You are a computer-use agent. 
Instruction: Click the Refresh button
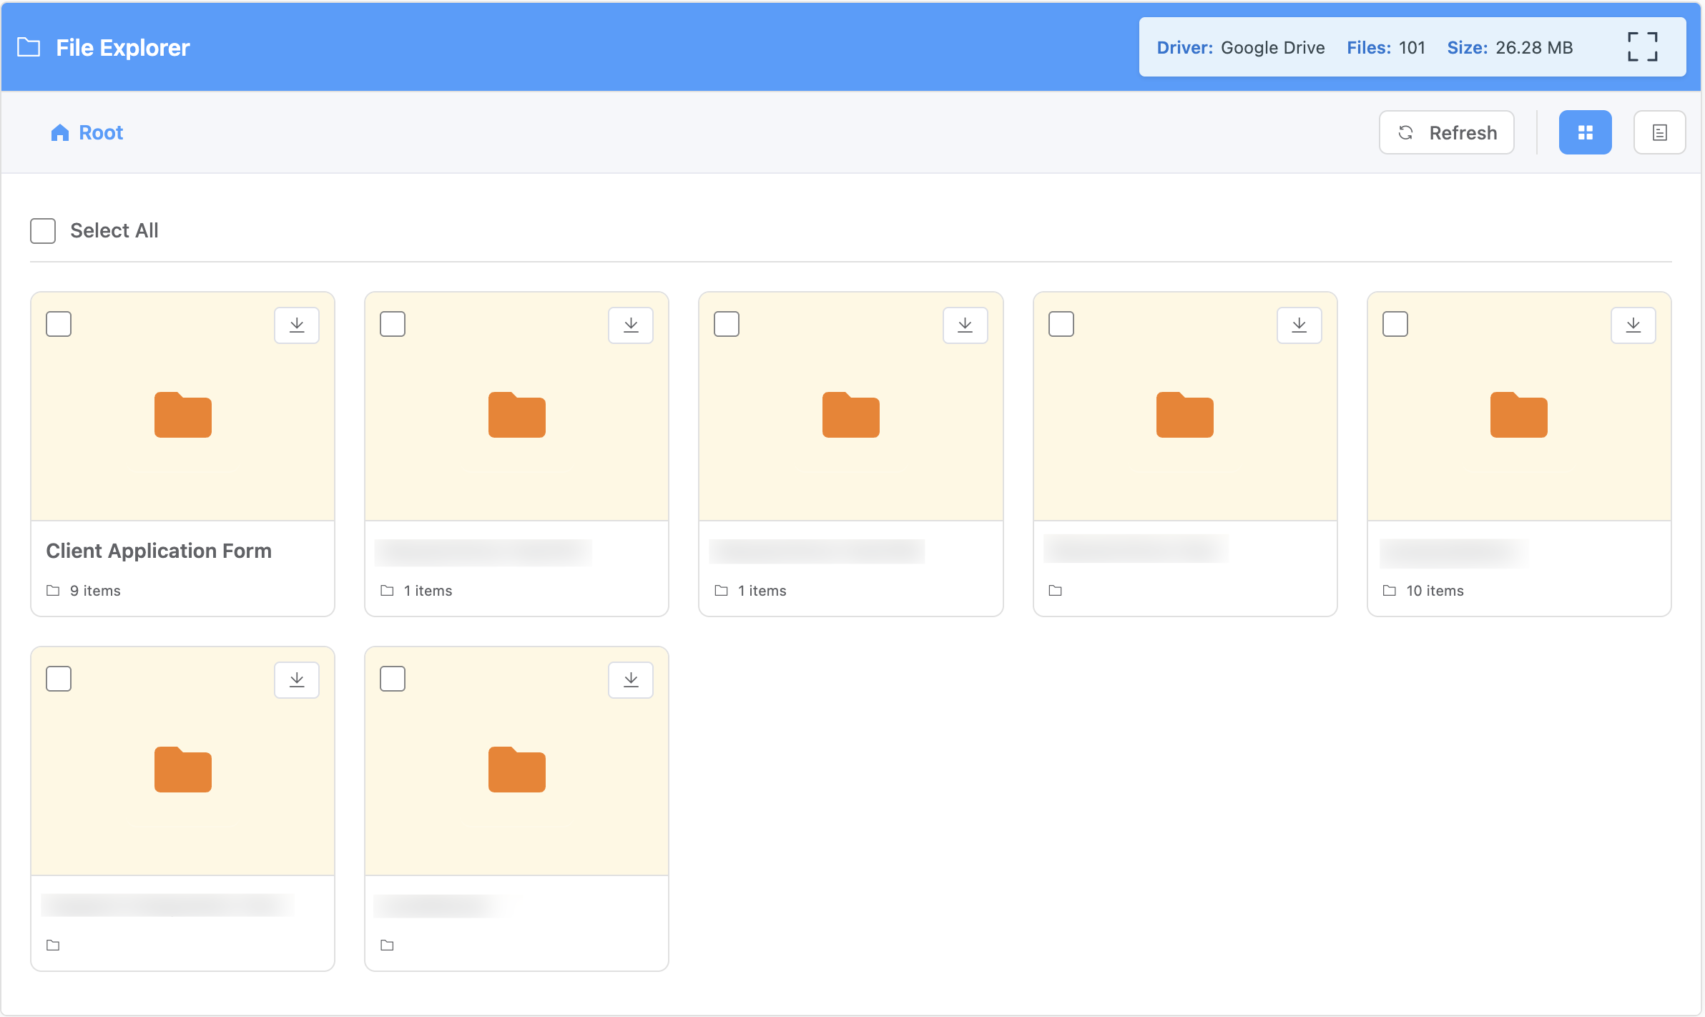click(x=1446, y=132)
